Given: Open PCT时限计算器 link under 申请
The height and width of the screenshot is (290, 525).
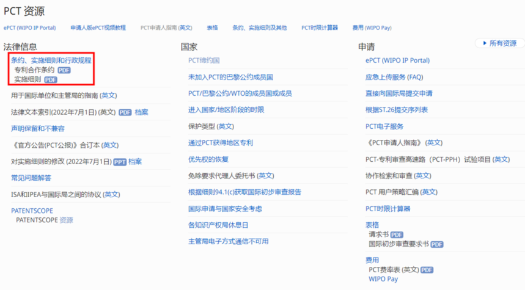Looking at the screenshot, I should tap(388, 209).
